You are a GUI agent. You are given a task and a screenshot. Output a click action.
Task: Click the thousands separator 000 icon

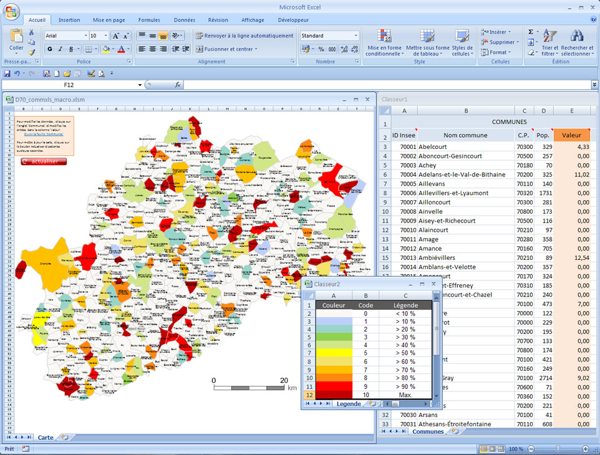point(332,49)
